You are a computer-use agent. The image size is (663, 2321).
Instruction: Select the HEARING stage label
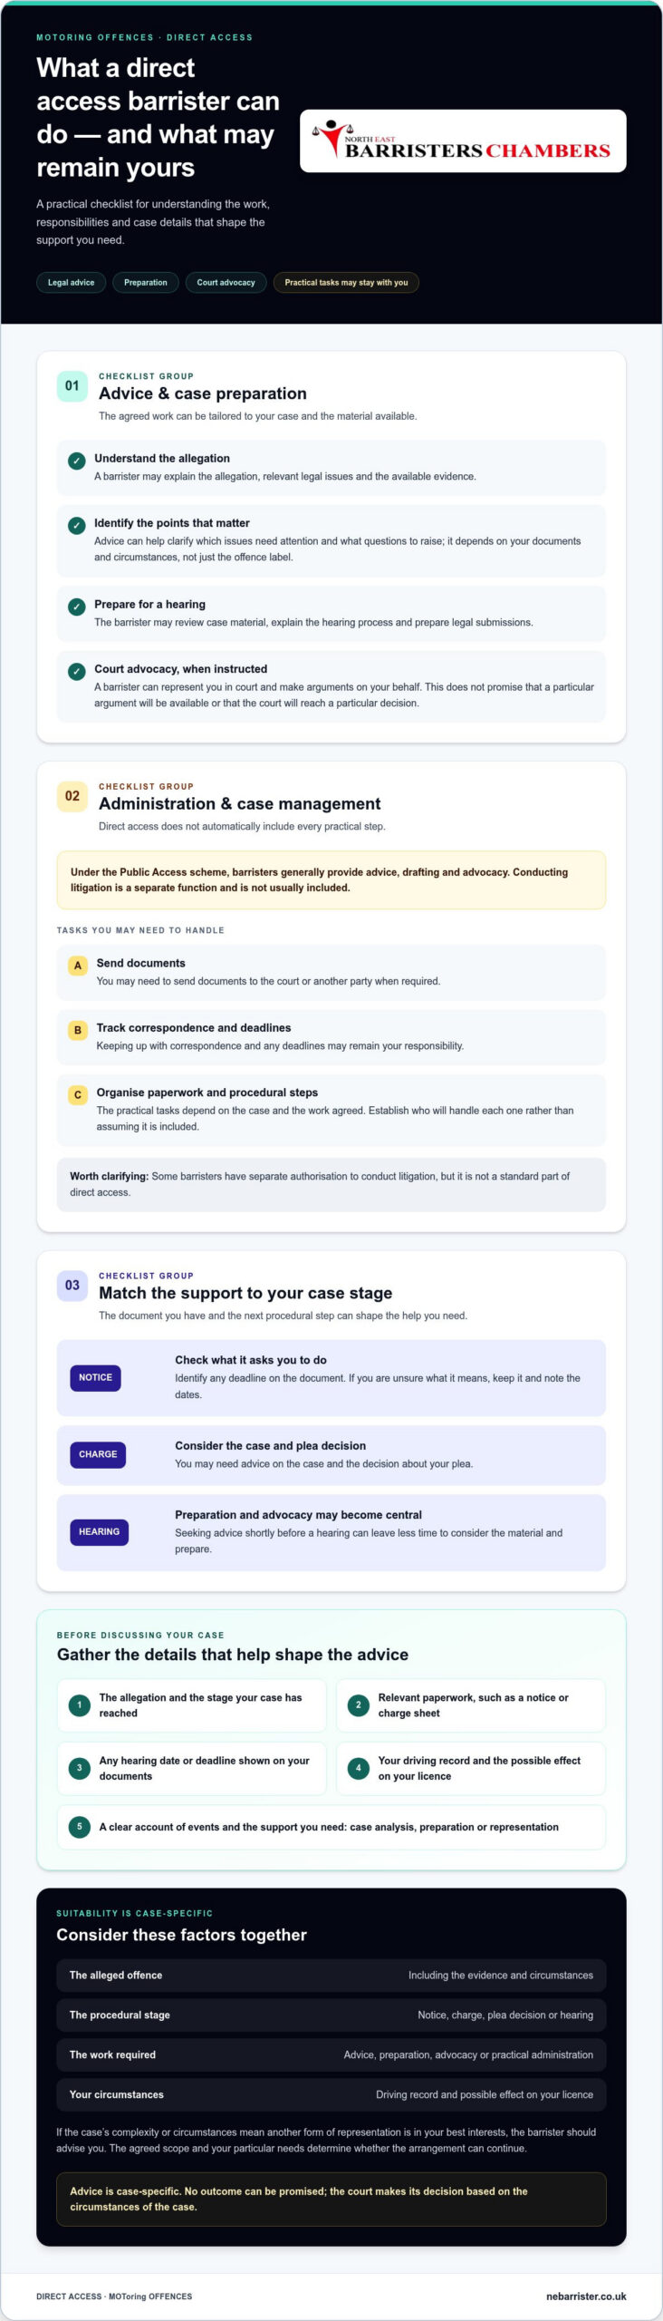pyautogui.click(x=99, y=1532)
